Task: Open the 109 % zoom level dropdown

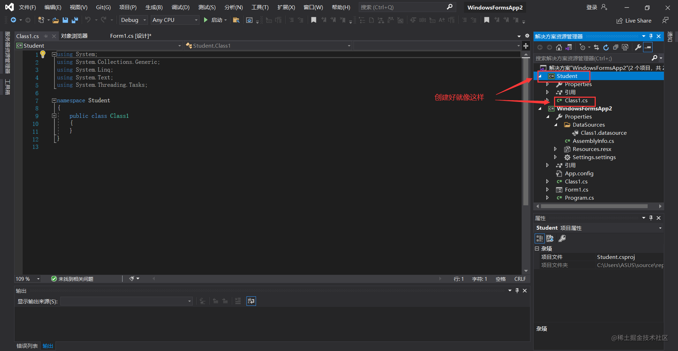Action: [28, 279]
